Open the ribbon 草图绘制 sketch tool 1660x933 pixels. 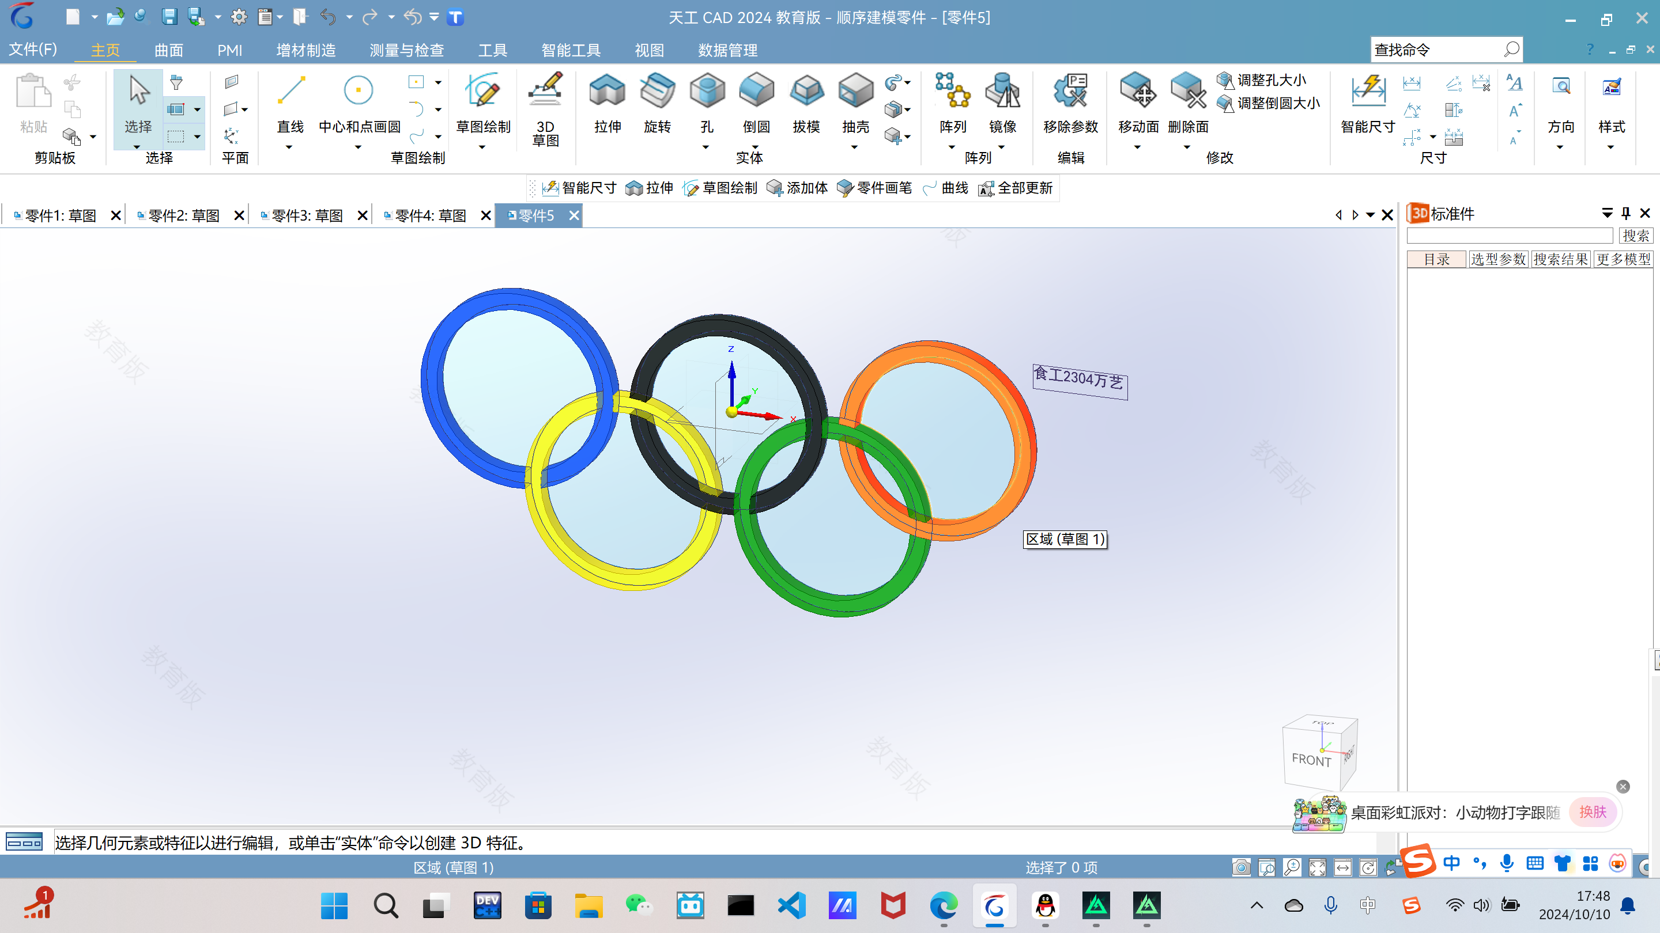(x=482, y=103)
